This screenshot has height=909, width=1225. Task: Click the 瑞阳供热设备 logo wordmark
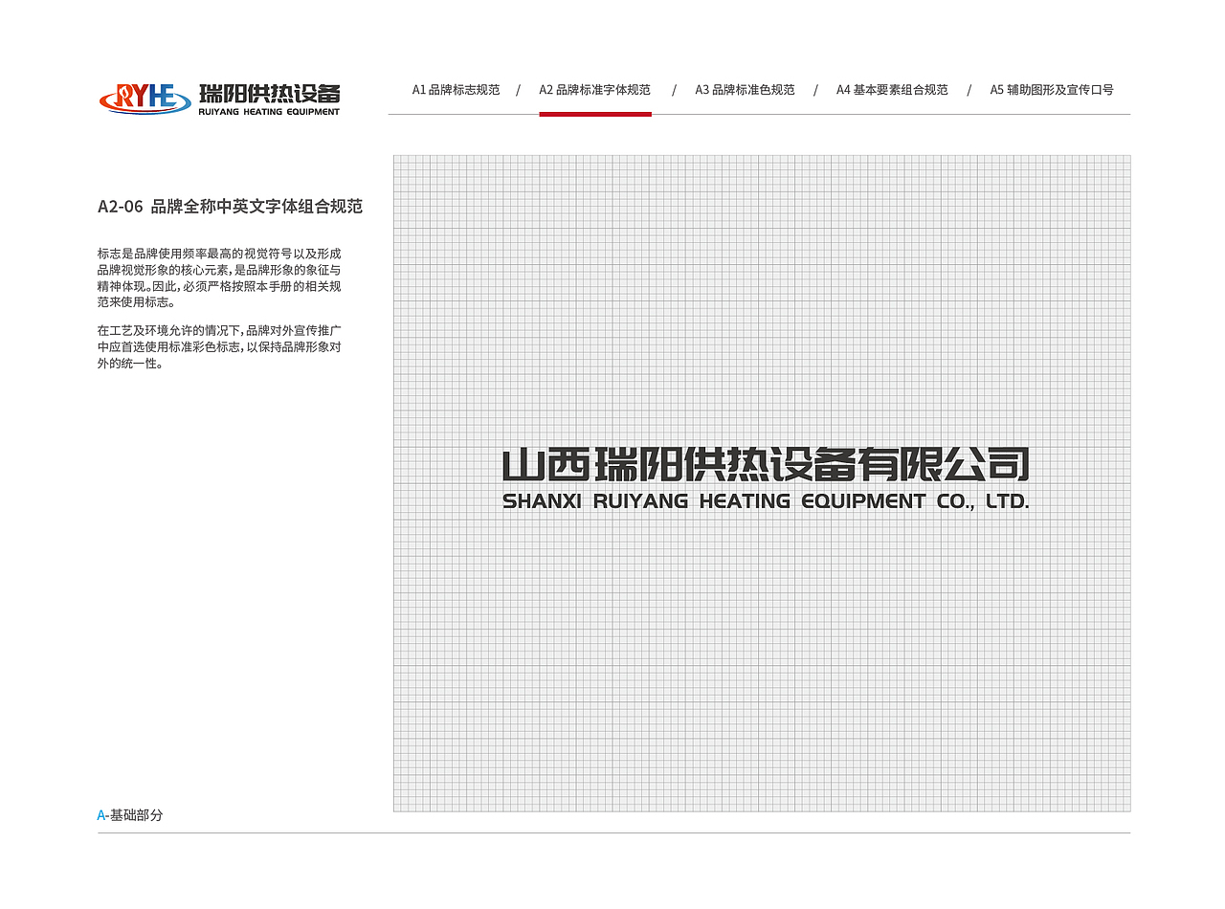(x=271, y=91)
